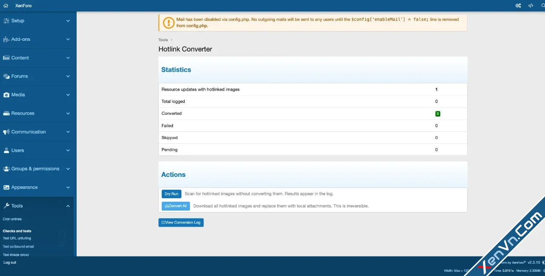Click the green Converted count badge
The width and height of the screenshot is (545, 276).
pyautogui.click(x=438, y=114)
